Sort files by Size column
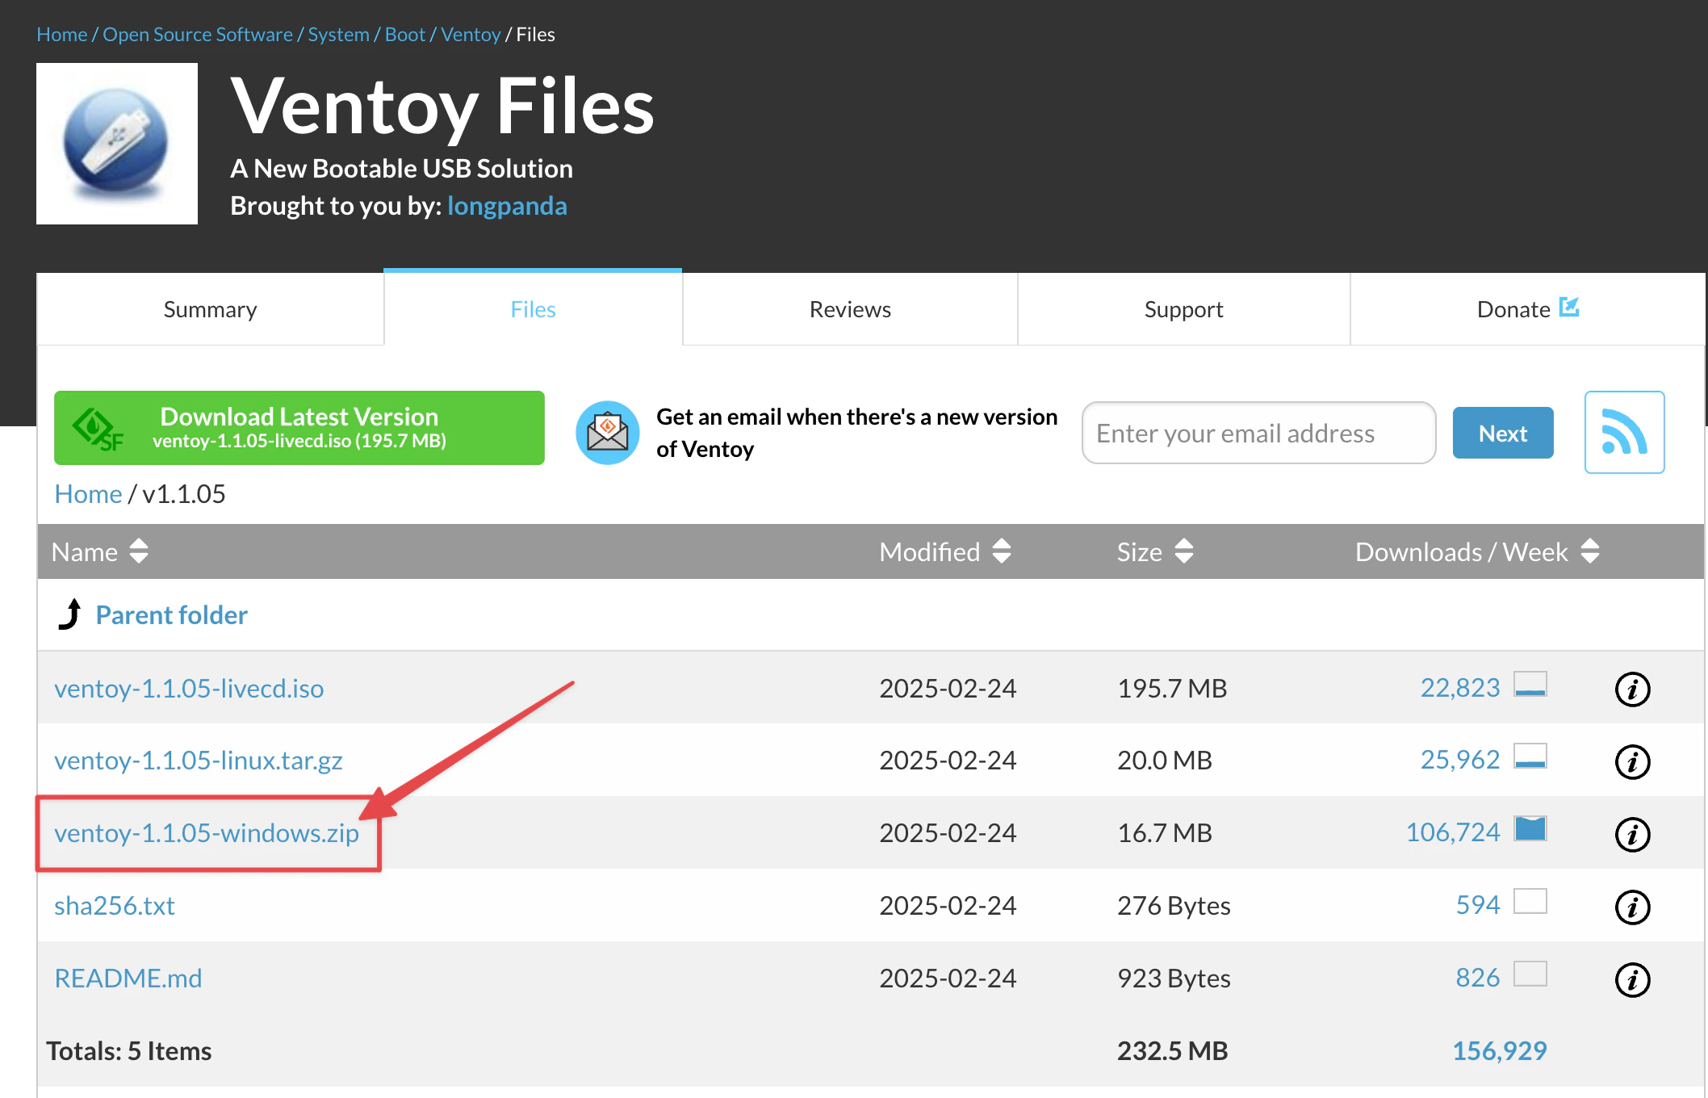Viewport: 1708px width, 1098px height. [x=1154, y=551]
